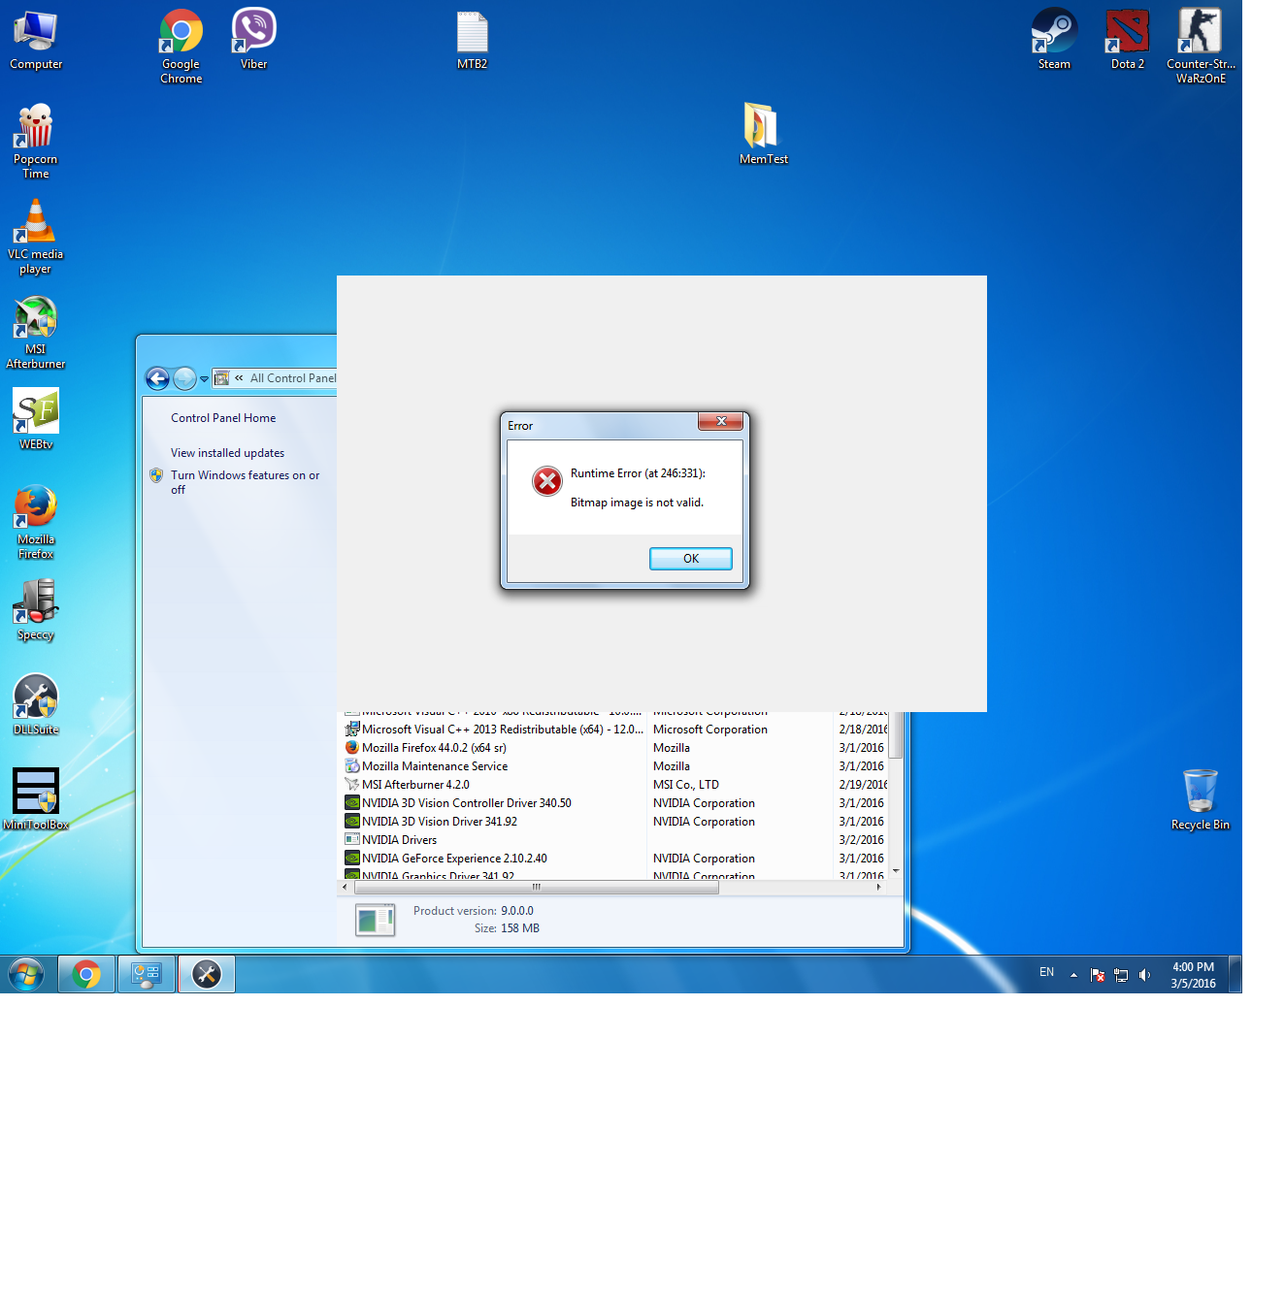Click vertical scrollbar thumb in program list
This screenshot has height=1298, width=1285.
coord(896,734)
